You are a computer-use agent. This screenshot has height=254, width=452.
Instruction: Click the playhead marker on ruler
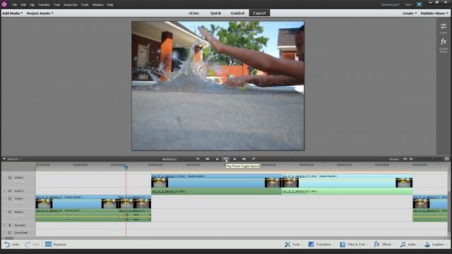pos(126,167)
